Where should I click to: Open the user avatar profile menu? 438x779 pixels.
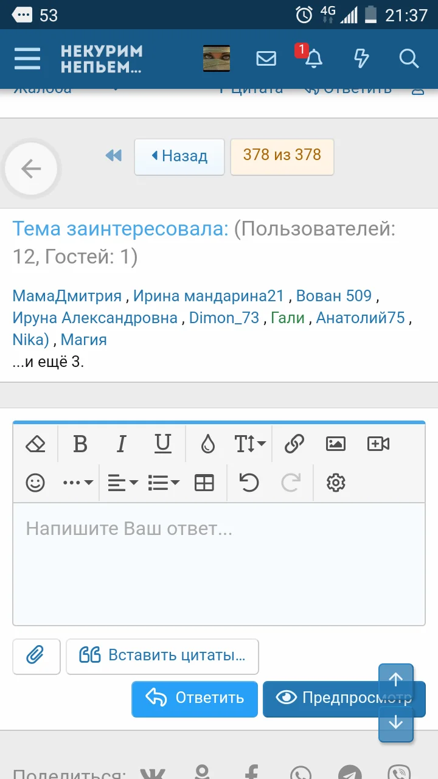[x=217, y=59]
